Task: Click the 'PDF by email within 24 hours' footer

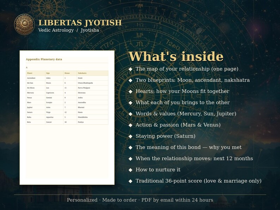Action: tap(177, 200)
